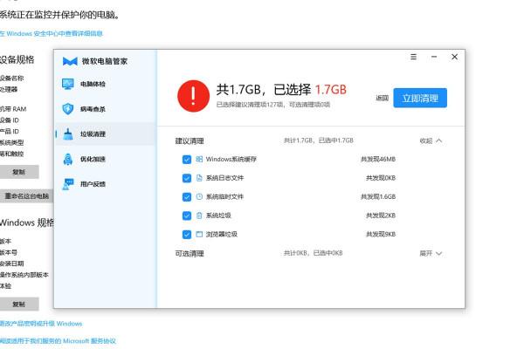Open the 电脑体检 monitor icon
Screen dimensions: 524x349
(68, 84)
